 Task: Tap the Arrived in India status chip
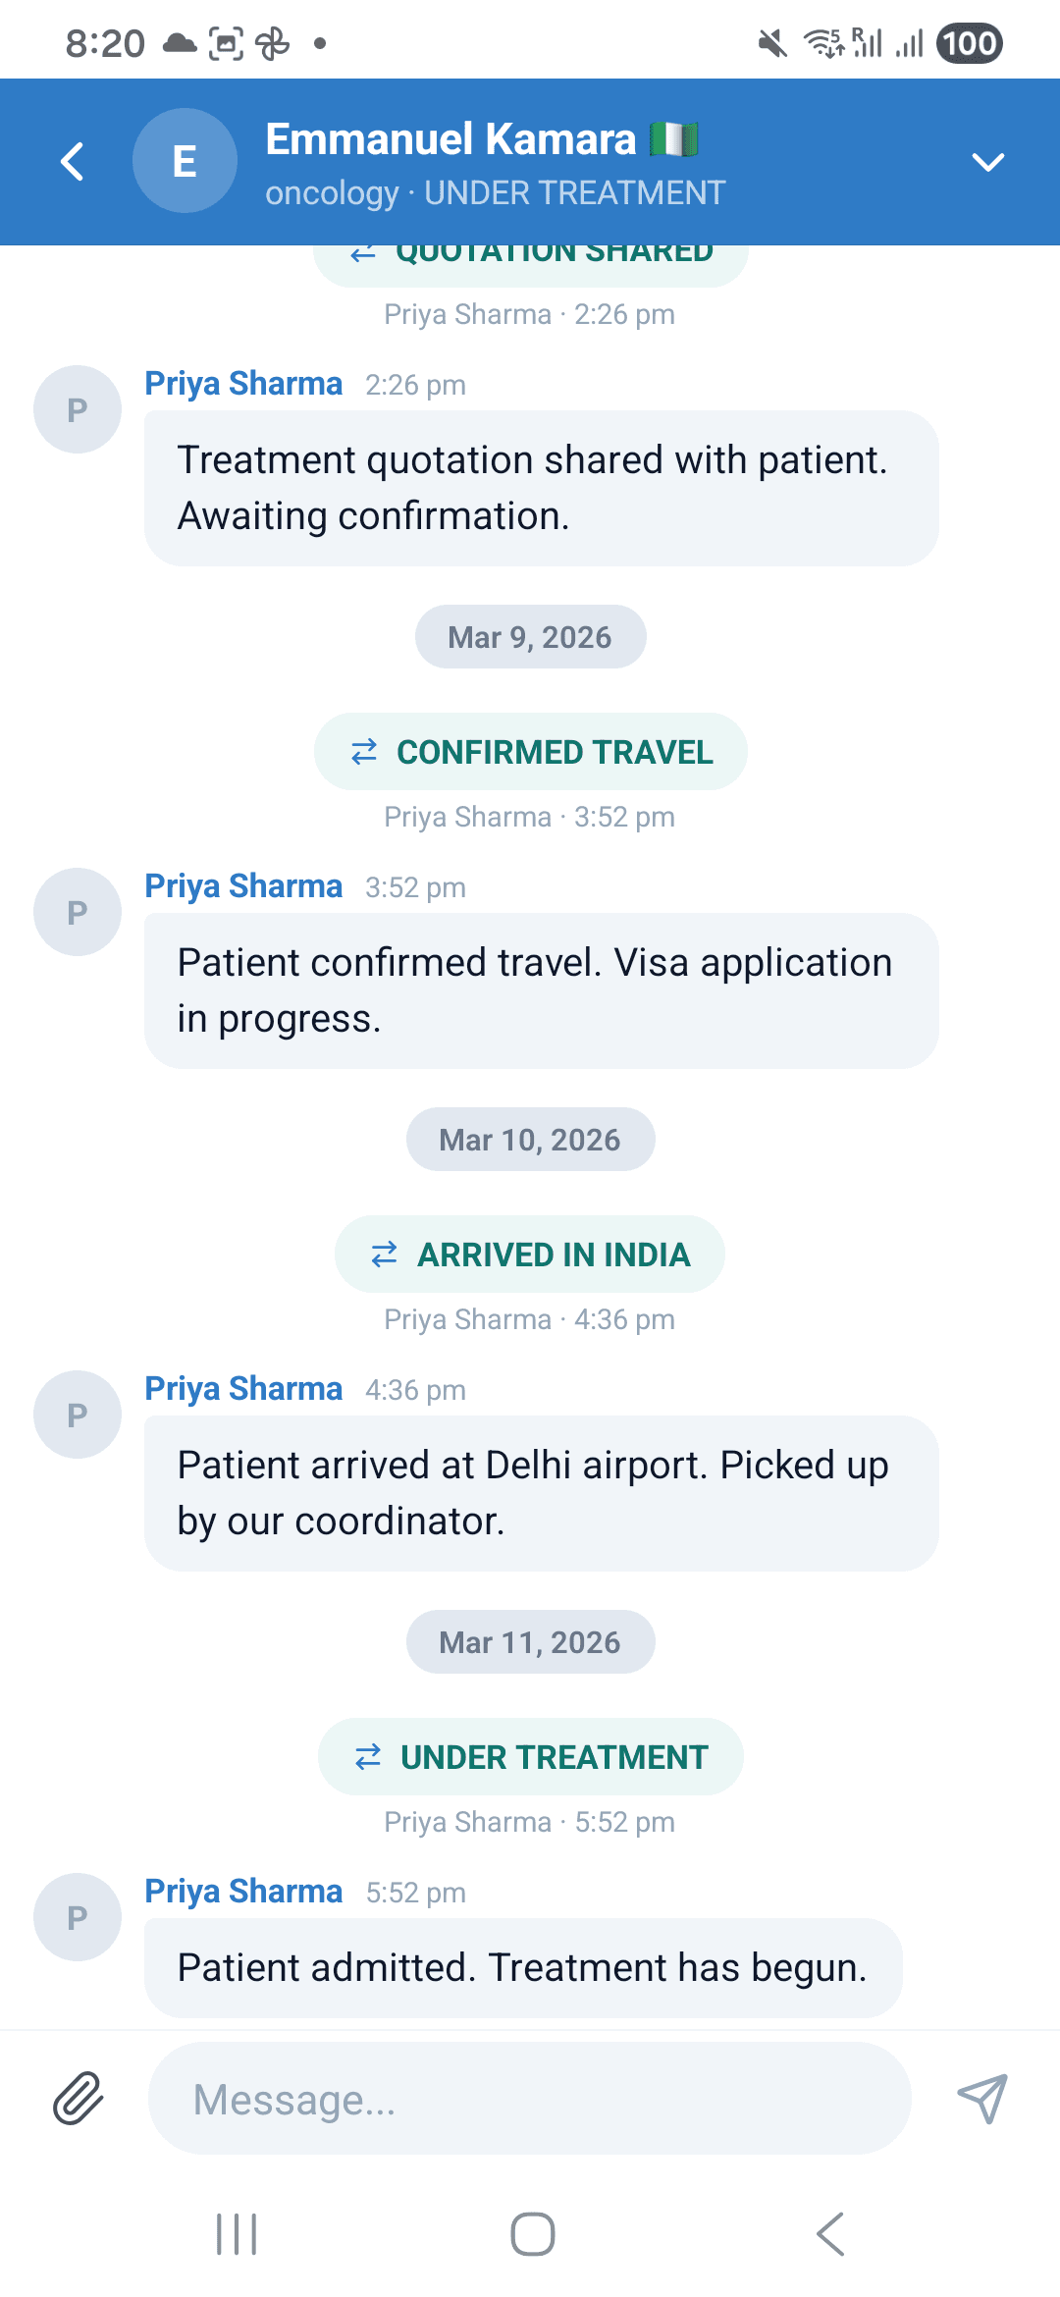click(530, 1255)
